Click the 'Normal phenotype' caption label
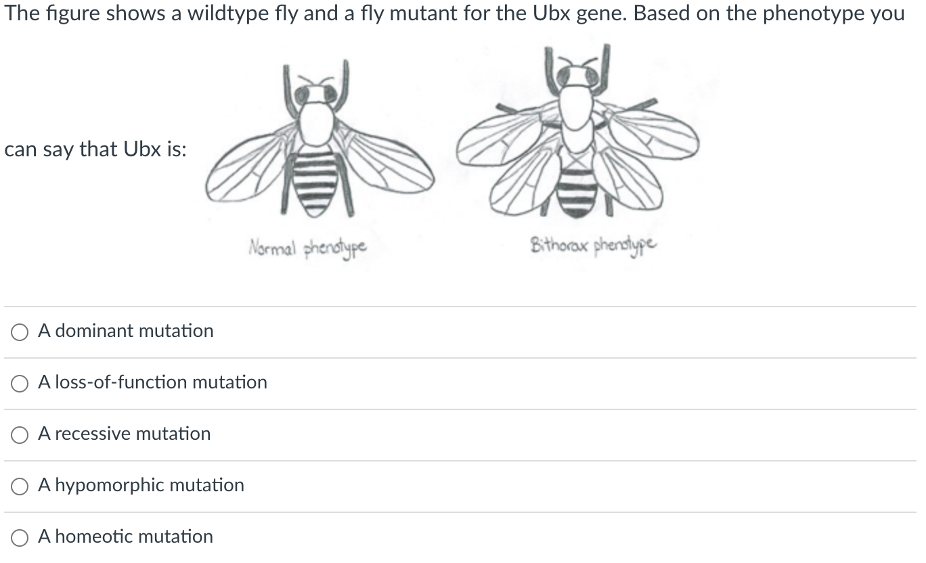This screenshot has width=926, height=563. 308,247
